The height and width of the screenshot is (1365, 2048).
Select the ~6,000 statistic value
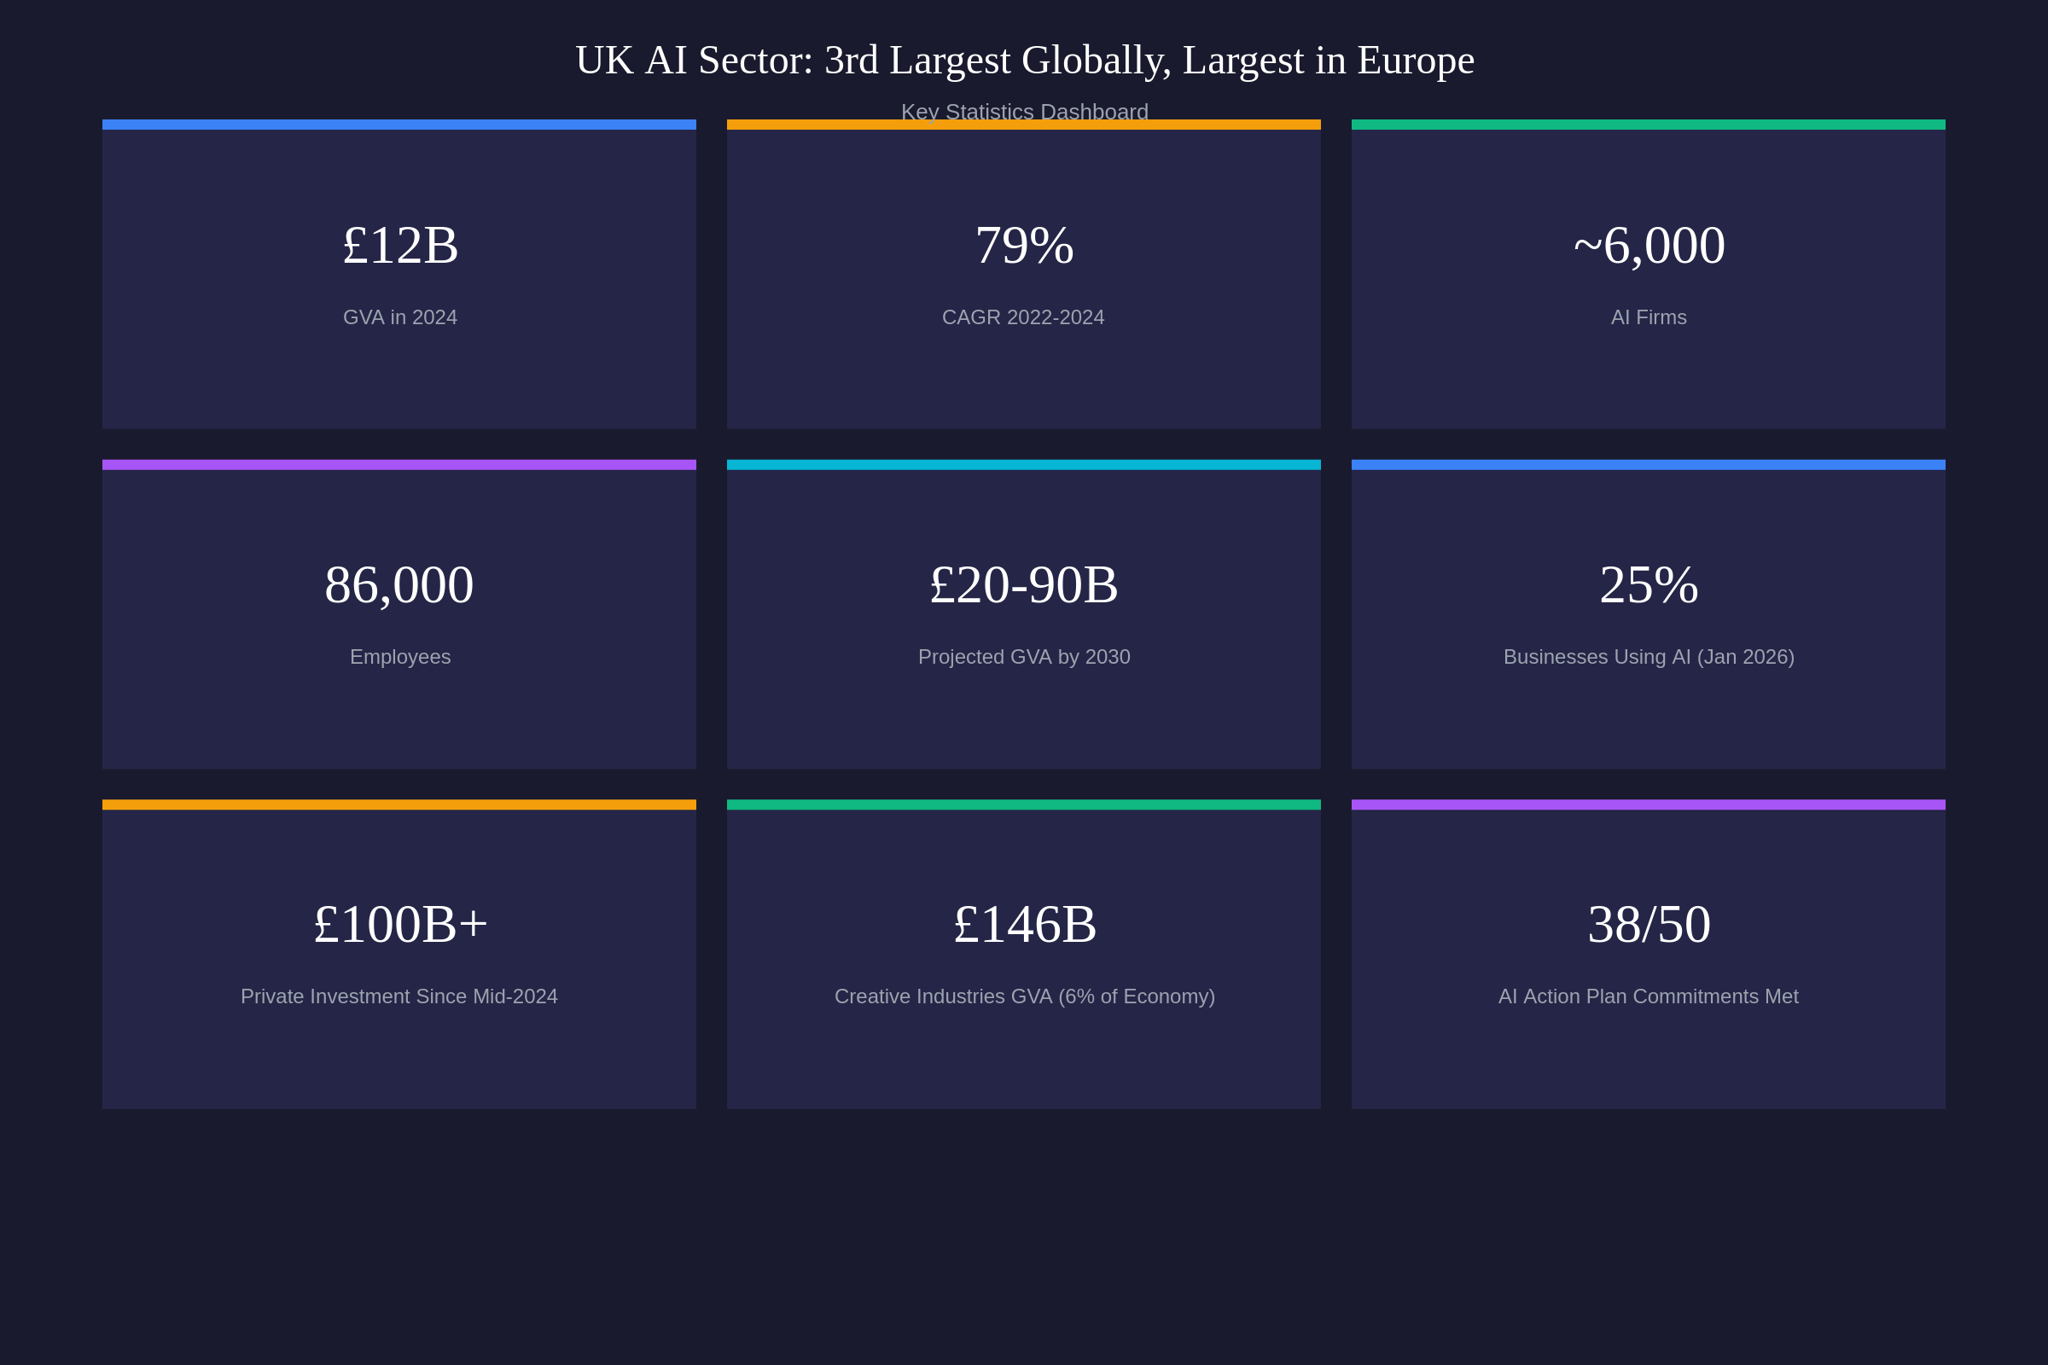click(1649, 246)
